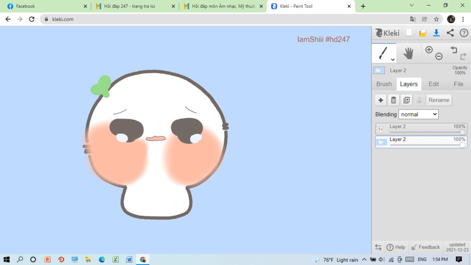Bookmark this page with the star
Image resolution: width=471 pixels, height=265 pixels.
tap(436, 19)
